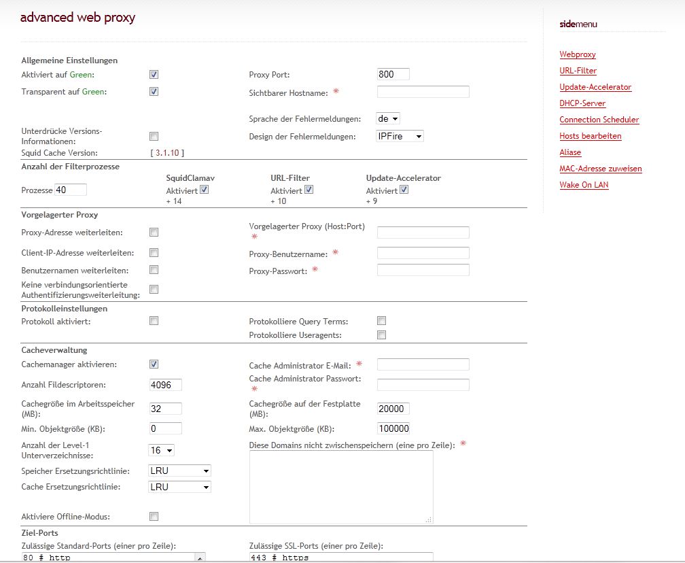Click Cachegröße im Arbeitsspeicher field
685x563 pixels.
166,409
